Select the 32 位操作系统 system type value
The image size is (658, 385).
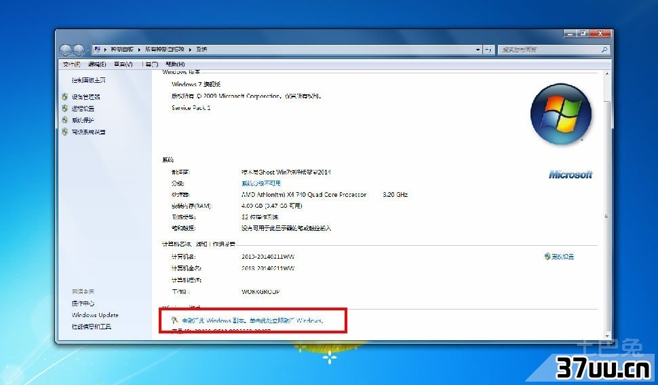coord(260,217)
